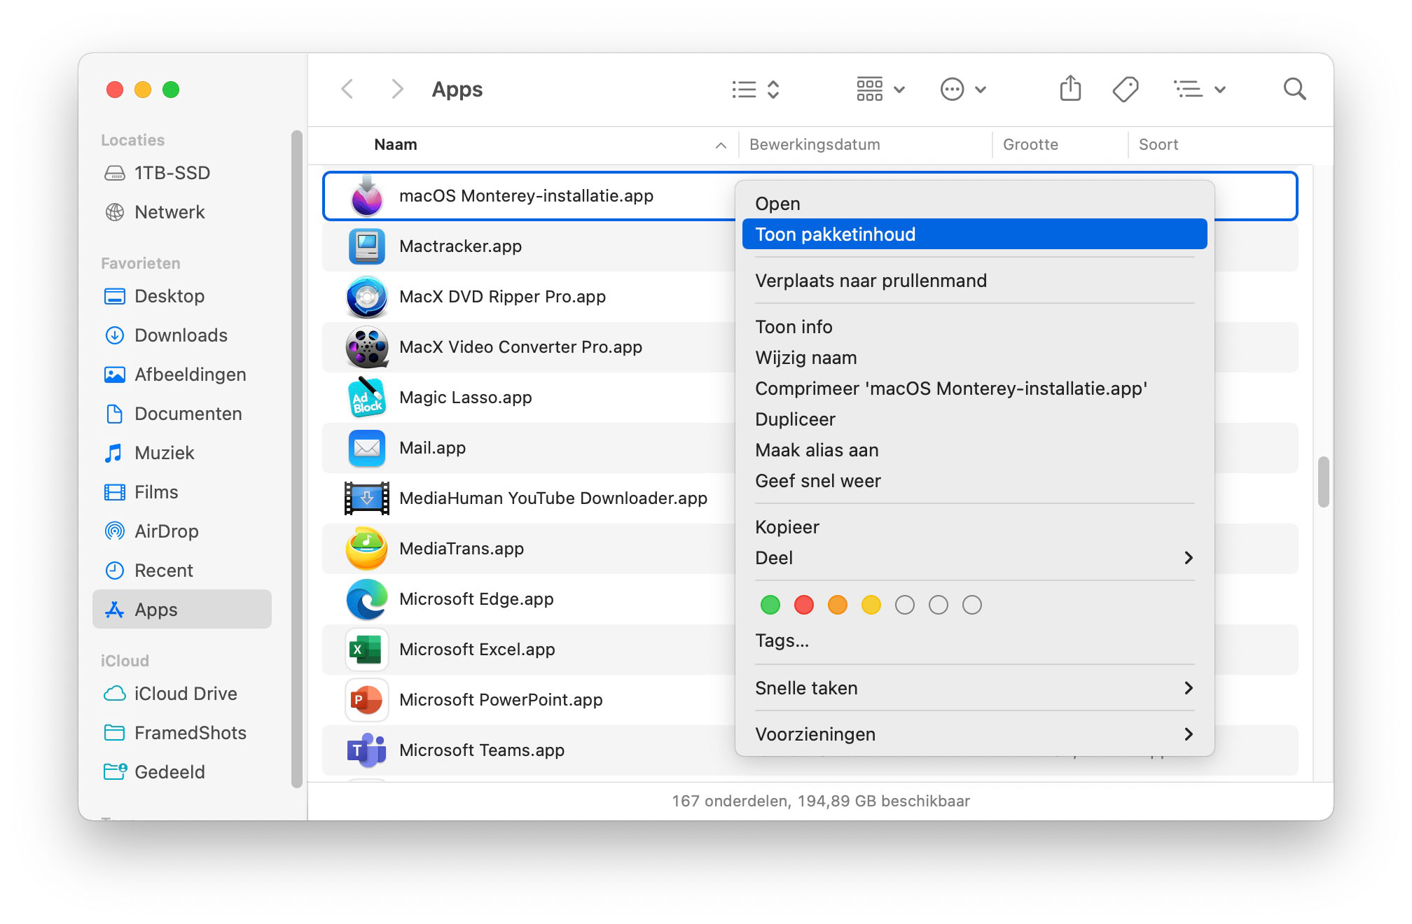Open Downloads in the sidebar

(182, 335)
